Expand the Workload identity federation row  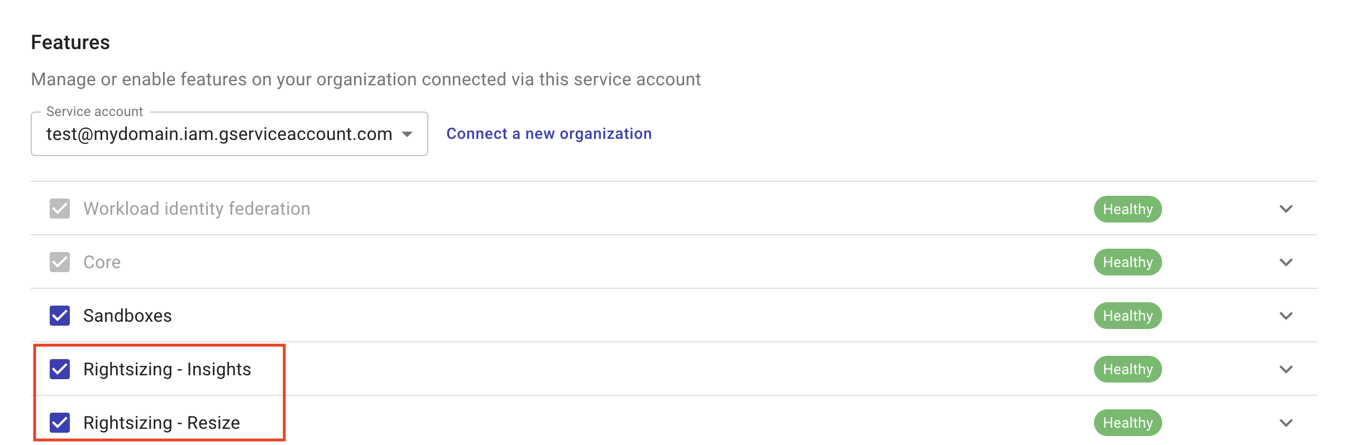click(x=1287, y=209)
